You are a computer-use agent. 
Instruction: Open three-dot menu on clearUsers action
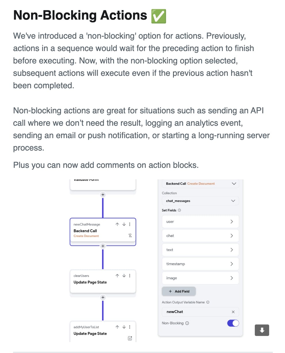tap(130, 276)
